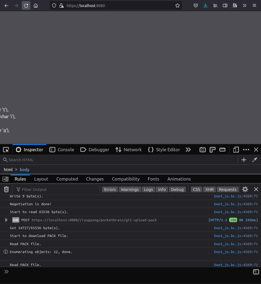
Task: Clear console output with trash icon
Action: [x=6, y=189]
